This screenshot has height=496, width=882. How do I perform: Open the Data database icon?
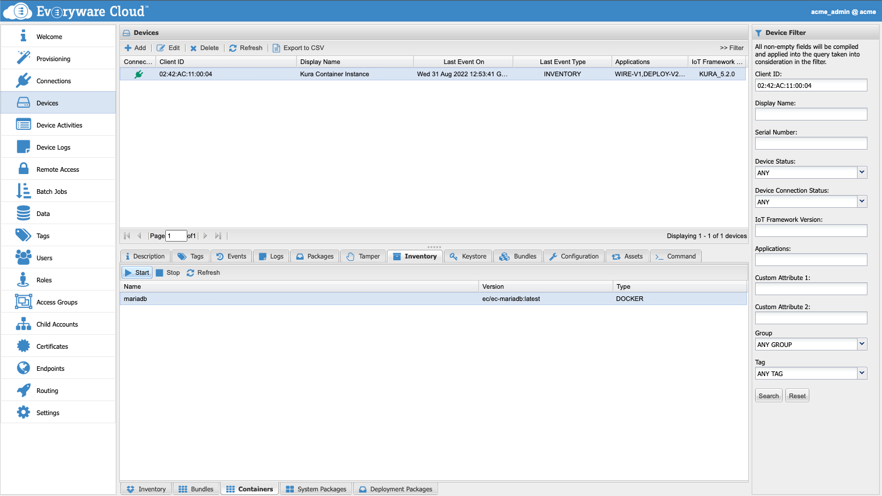pos(23,213)
